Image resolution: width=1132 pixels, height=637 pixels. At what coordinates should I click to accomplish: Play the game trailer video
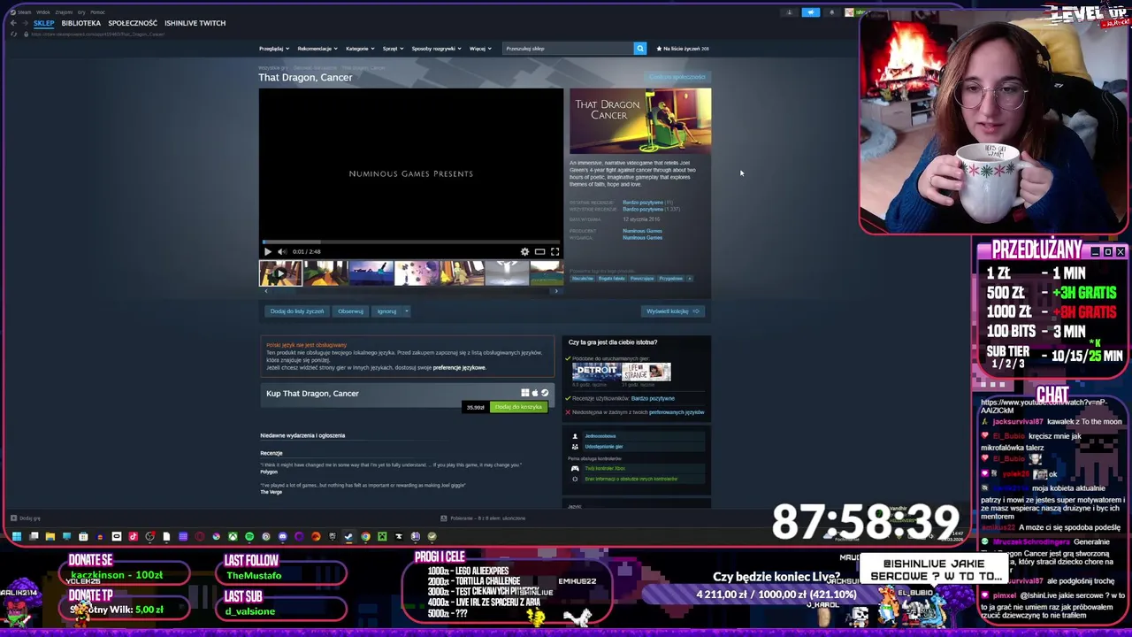tap(268, 251)
